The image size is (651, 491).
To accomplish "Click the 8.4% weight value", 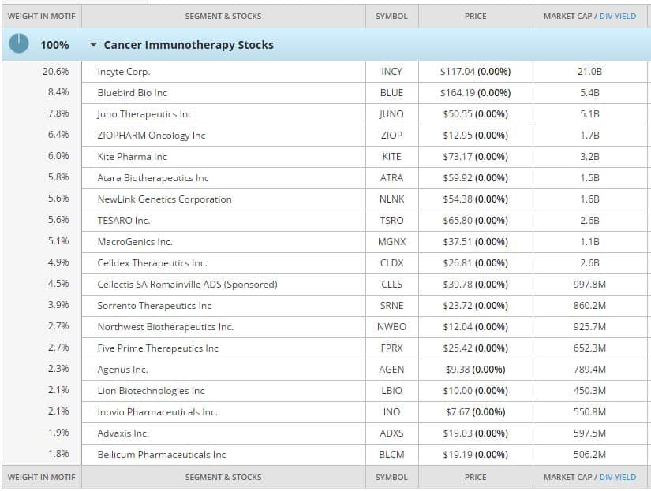I will tap(58, 92).
